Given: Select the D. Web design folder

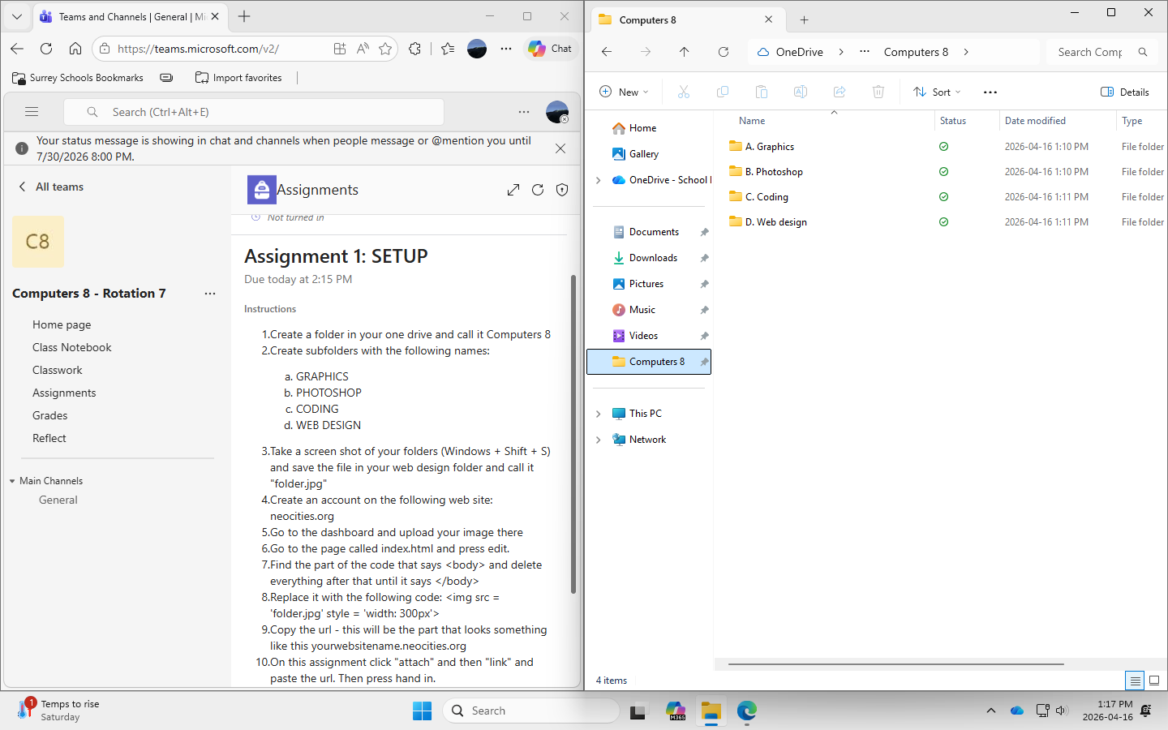Looking at the screenshot, I should tap(775, 222).
